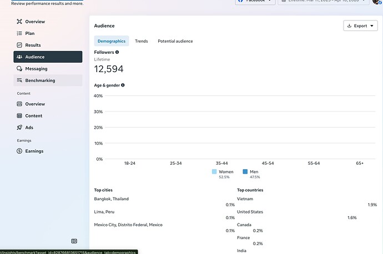Screen dimensions: 383x254
Task: Click the 35-44 age axis label
Action: point(222,163)
